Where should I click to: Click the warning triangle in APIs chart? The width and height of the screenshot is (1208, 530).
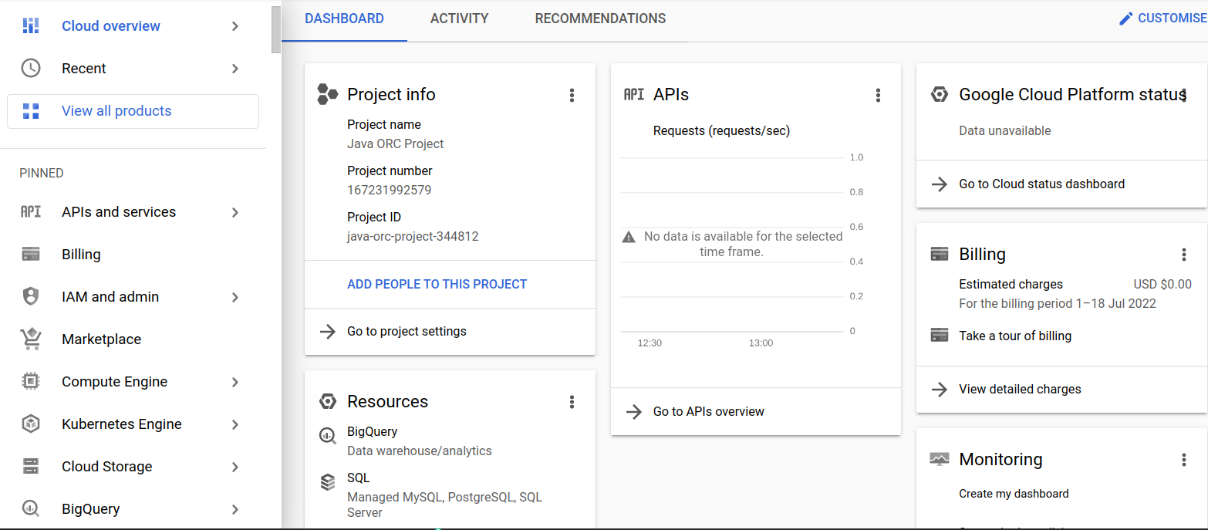pyautogui.click(x=629, y=237)
